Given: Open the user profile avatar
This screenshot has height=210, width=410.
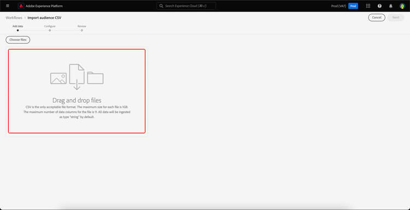Looking at the screenshot, I should coord(402,6).
